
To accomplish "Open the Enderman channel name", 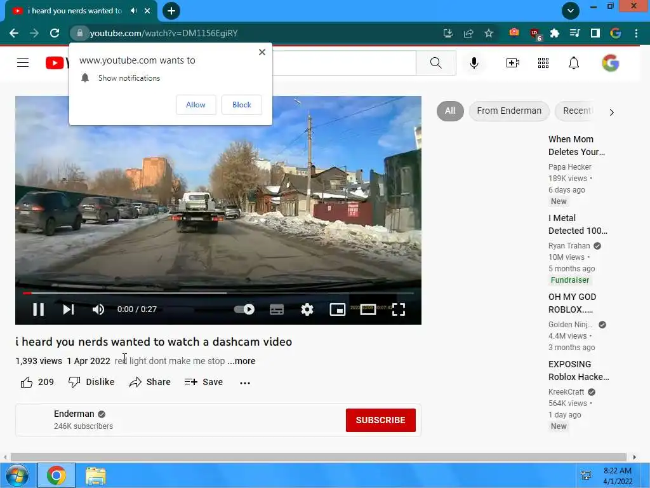I will click(x=74, y=414).
